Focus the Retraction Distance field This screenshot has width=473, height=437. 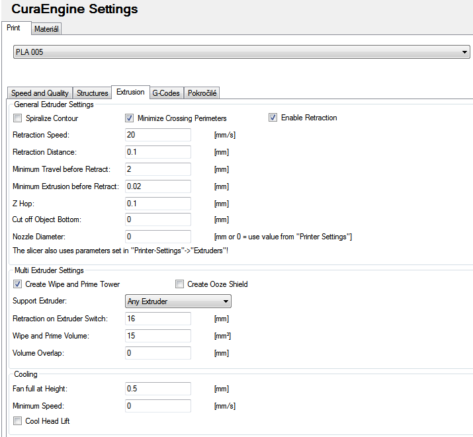pos(158,152)
